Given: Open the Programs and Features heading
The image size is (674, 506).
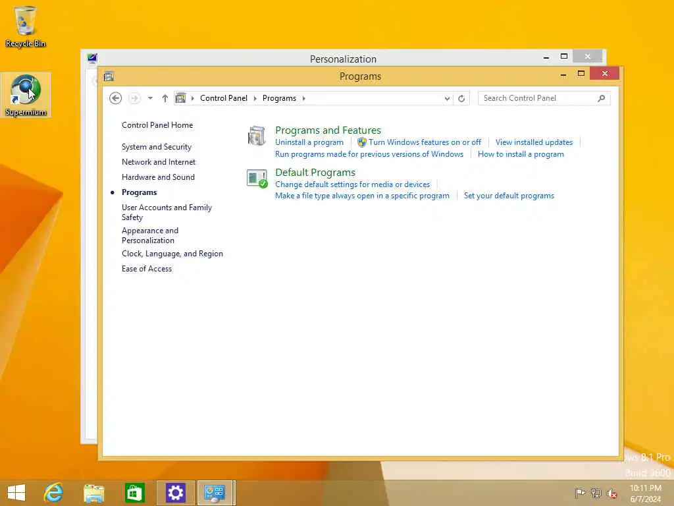Looking at the screenshot, I should pos(328,130).
